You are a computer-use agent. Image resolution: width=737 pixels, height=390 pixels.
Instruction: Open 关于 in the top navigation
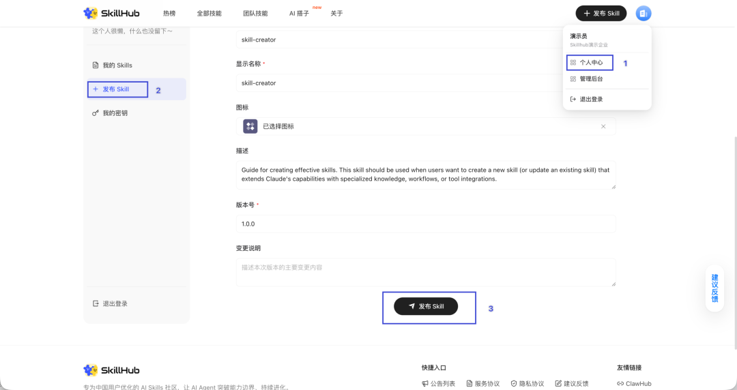tap(336, 13)
